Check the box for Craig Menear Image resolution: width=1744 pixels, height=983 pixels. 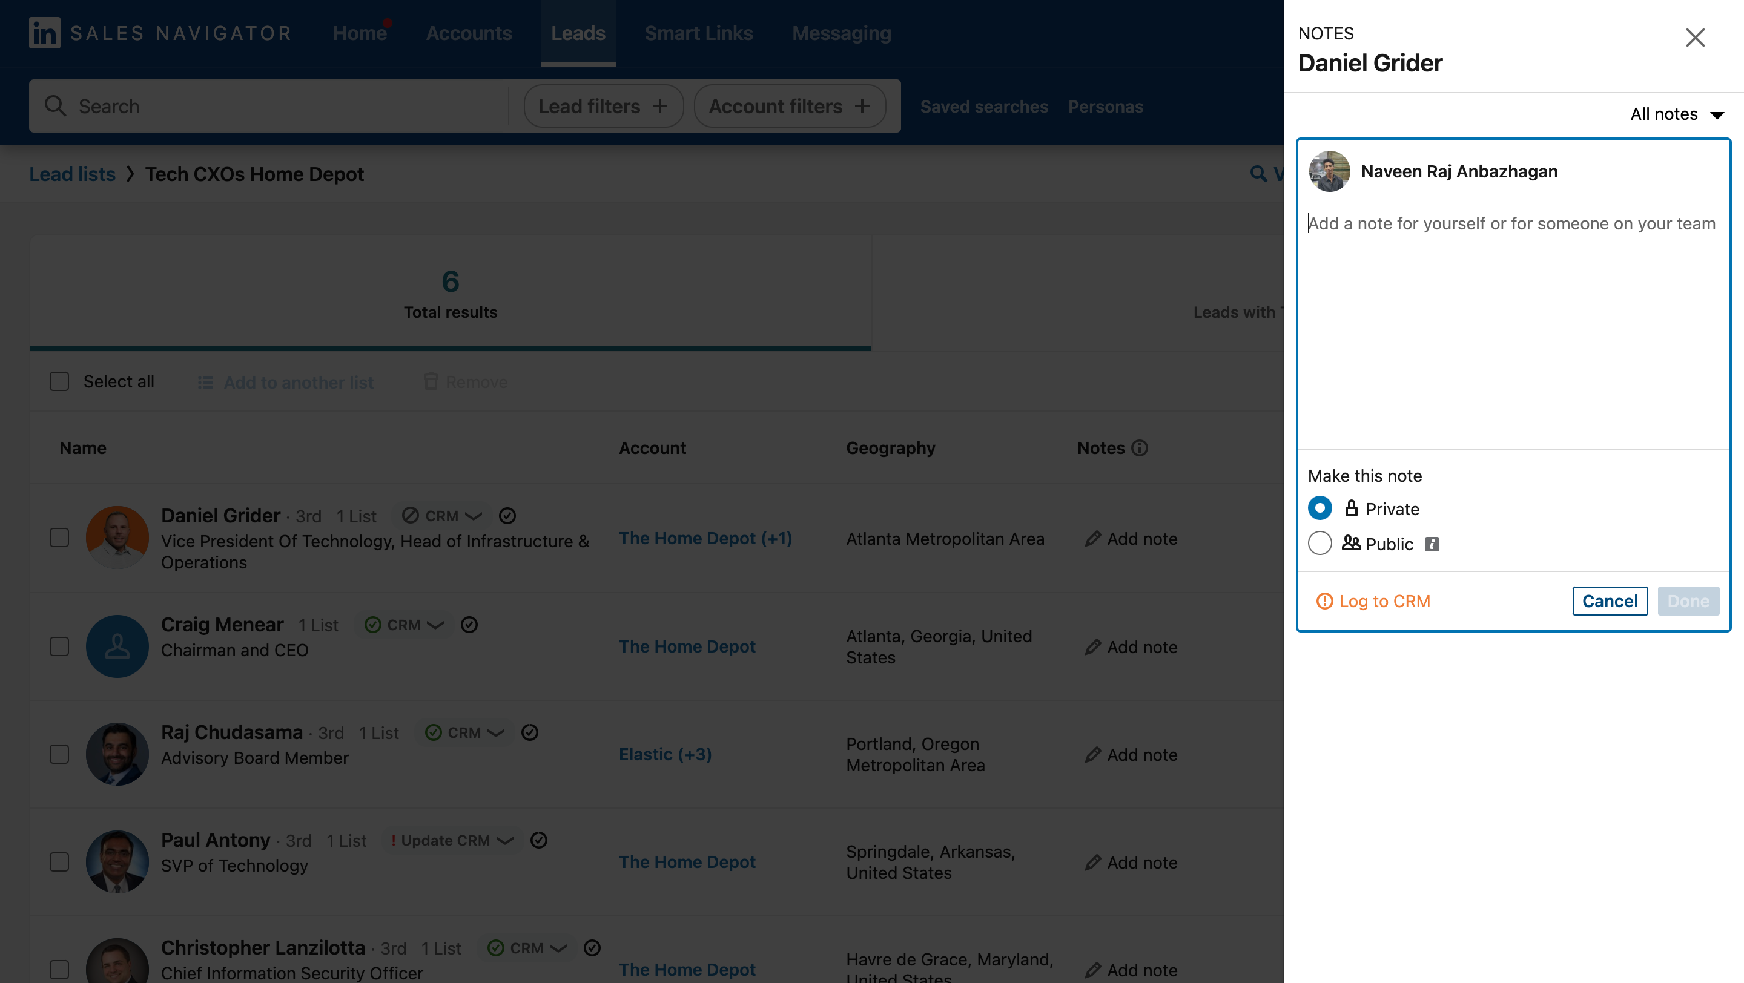[x=59, y=646]
